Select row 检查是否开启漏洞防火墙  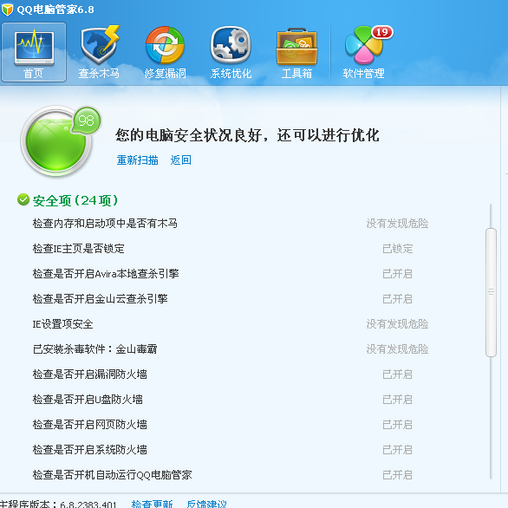point(231,374)
